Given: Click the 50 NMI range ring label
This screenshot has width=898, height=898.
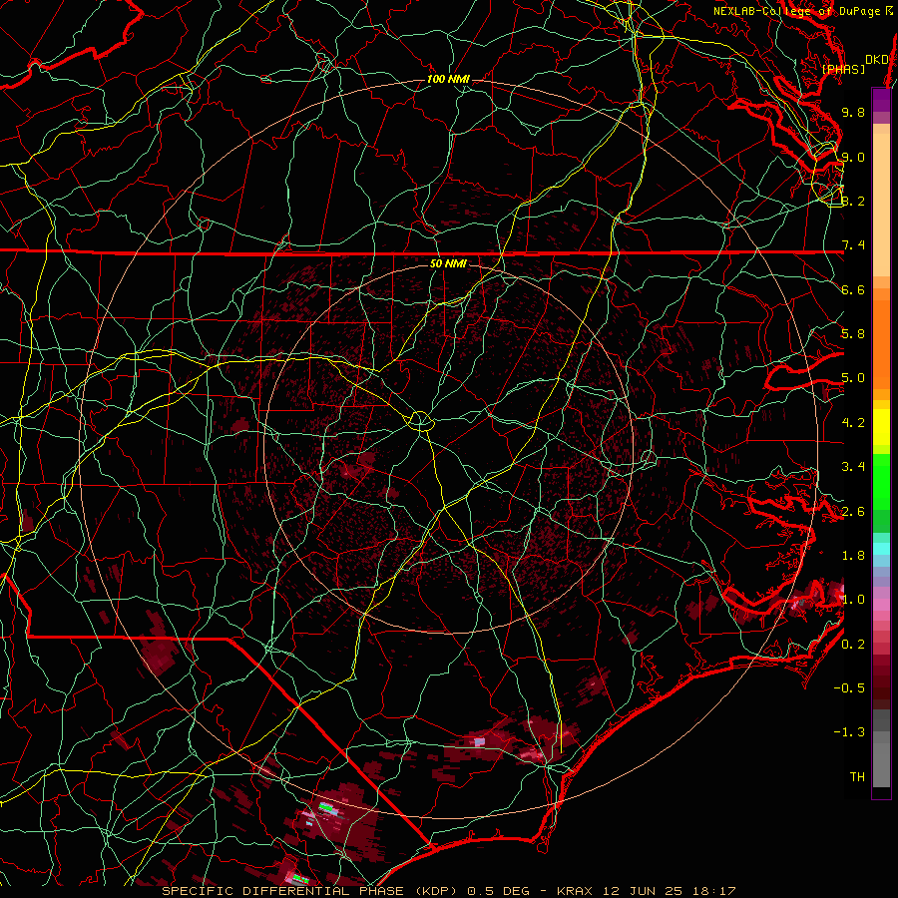Looking at the screenshot, I should (448, 263).
